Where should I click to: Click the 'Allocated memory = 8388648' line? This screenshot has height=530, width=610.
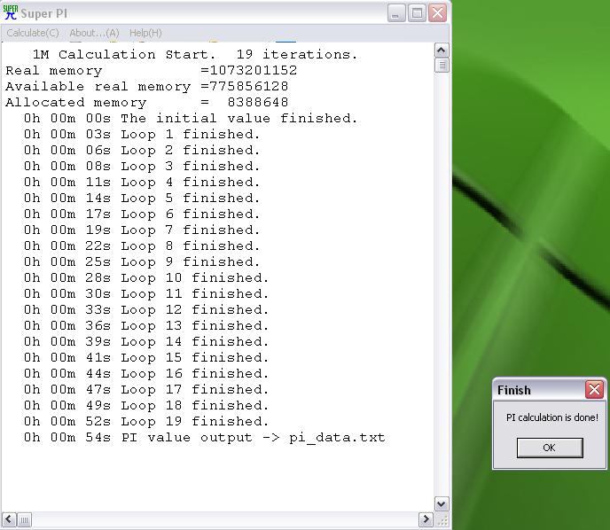point(147,102)
